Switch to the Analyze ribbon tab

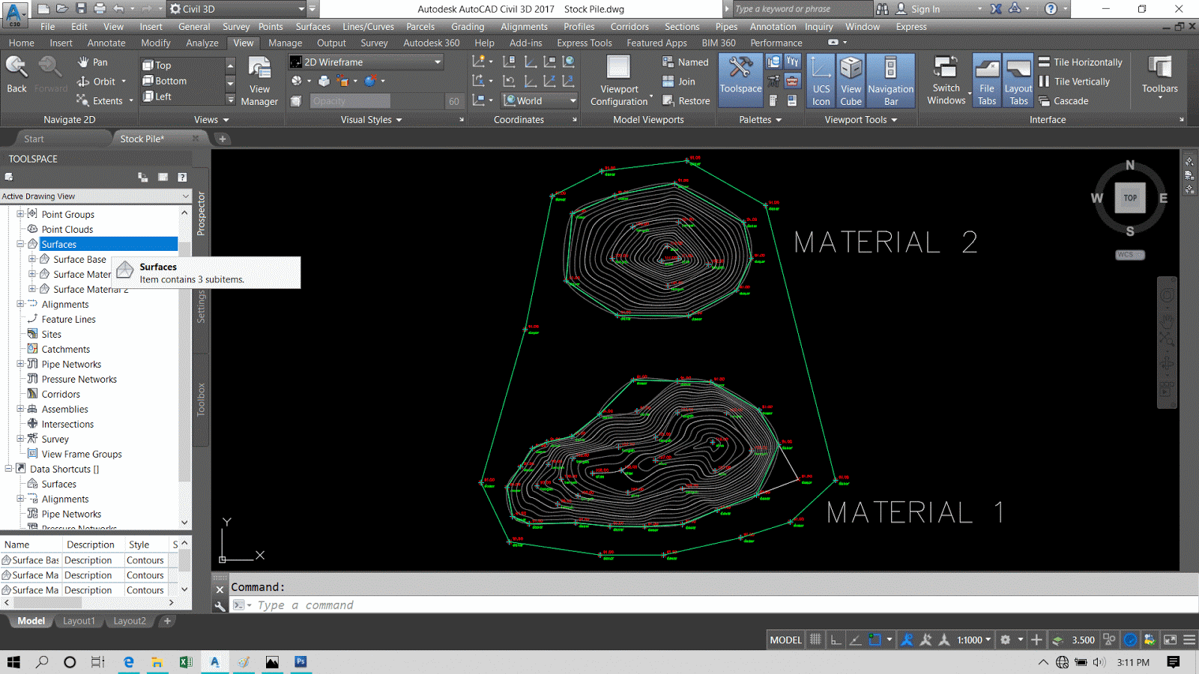point(202,43)
